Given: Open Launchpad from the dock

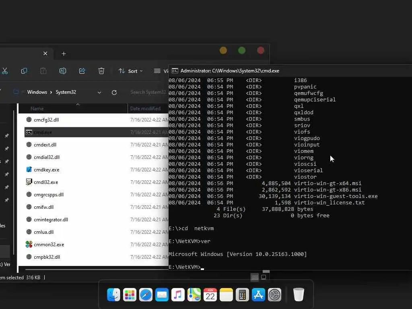Looking at the screenshot, I should tap(130, 295).
